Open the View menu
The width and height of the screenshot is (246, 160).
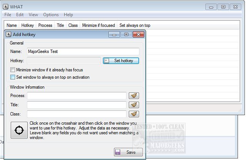[33, 15]
